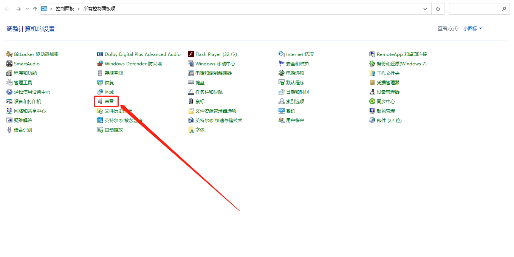The height and width of the screenshot is (257, 514).
Task: Click the refresh button in address bar
Action: [x=438, y=9]
